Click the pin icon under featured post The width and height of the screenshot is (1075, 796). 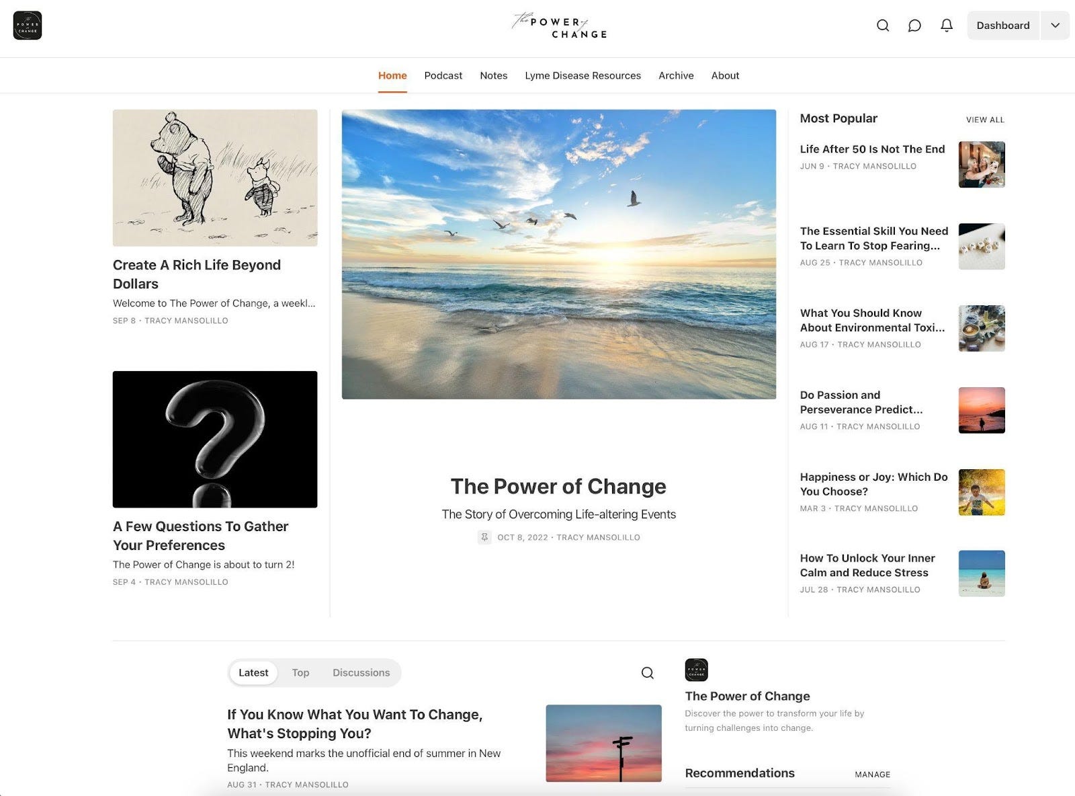pos(484,537)
